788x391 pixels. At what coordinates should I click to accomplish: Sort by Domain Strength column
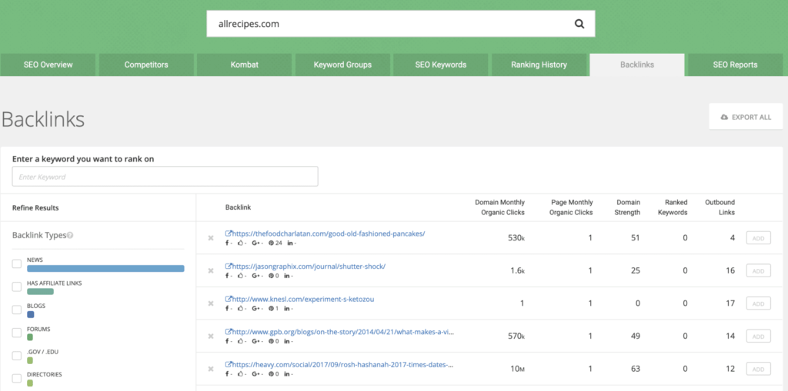(x=628, y=207)
